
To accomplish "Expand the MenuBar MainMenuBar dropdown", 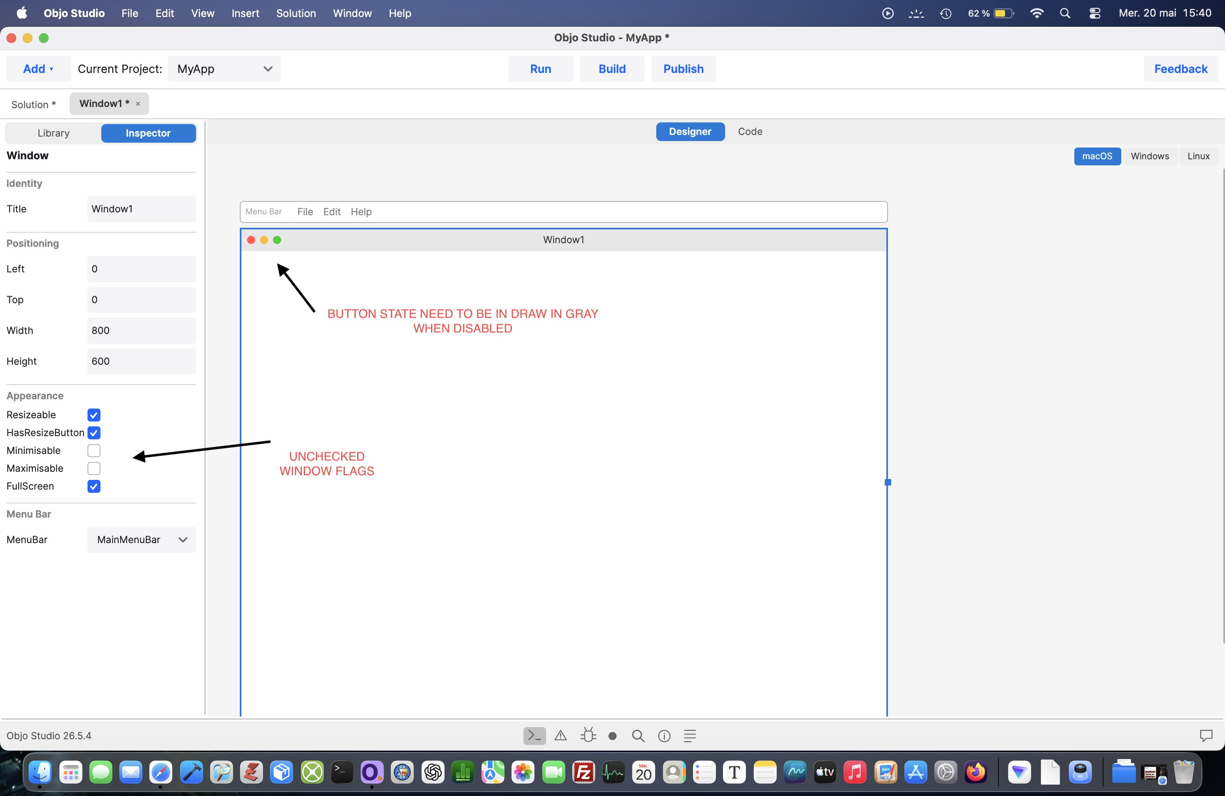I will tap(141, 539).
